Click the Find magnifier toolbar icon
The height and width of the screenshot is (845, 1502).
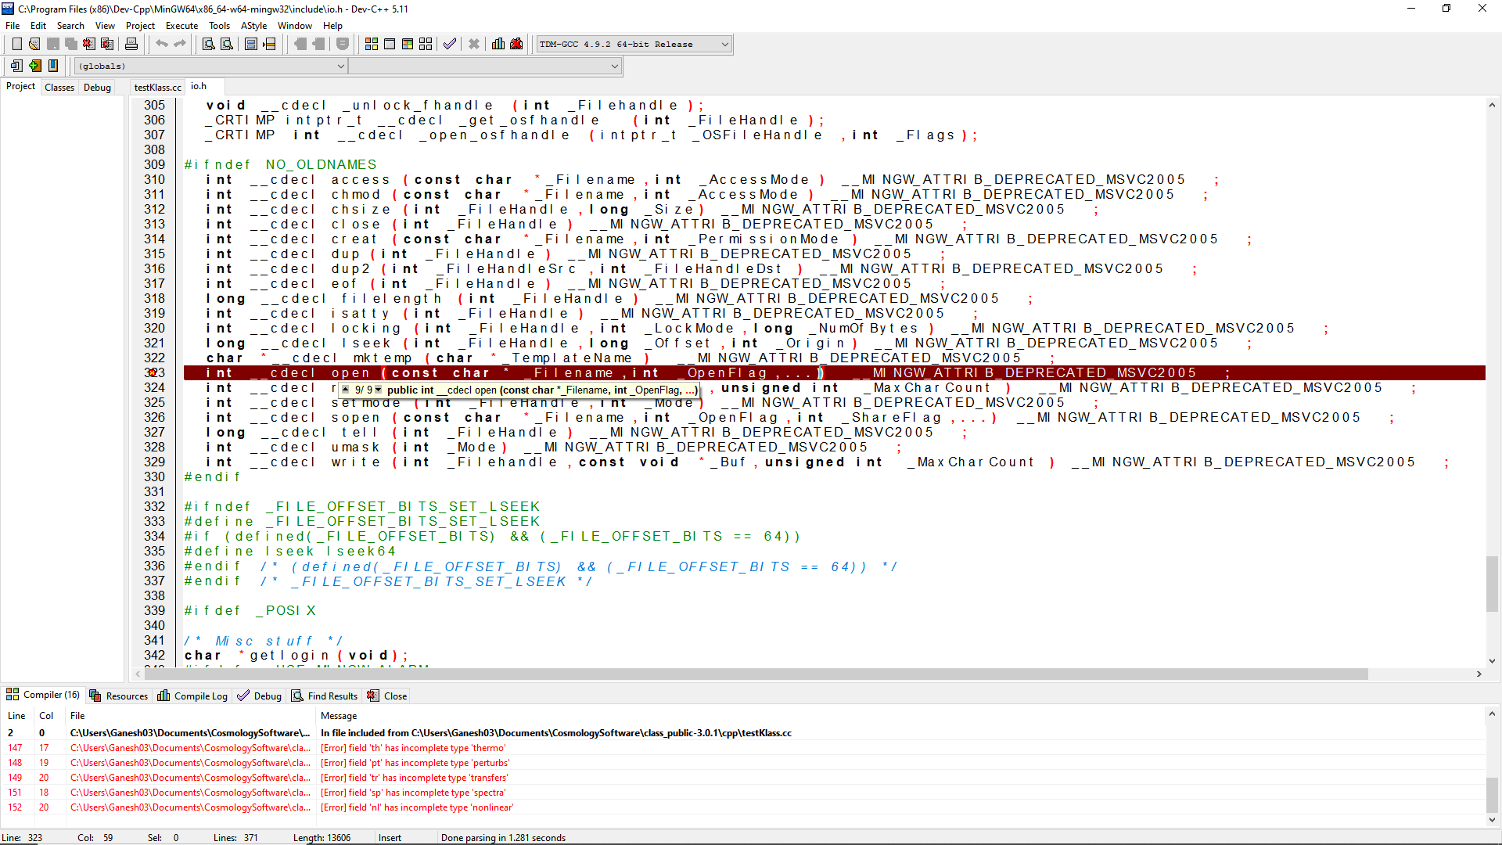(x=209, y=44)
